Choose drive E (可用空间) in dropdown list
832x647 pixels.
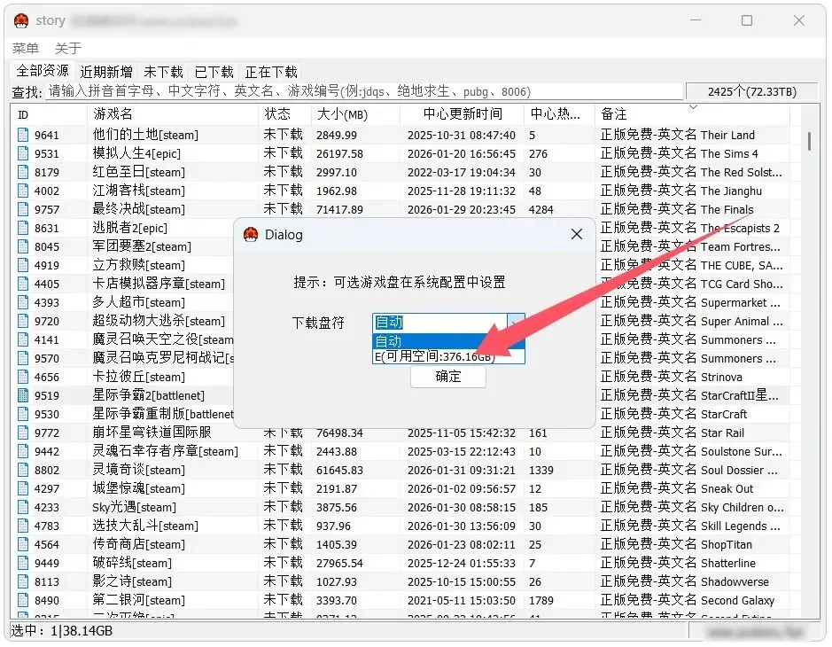point(449,356)
